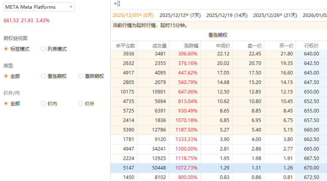Select strike price 662.50 cell
The height and width of the screenshot is (181, 327).
point(311,139)
